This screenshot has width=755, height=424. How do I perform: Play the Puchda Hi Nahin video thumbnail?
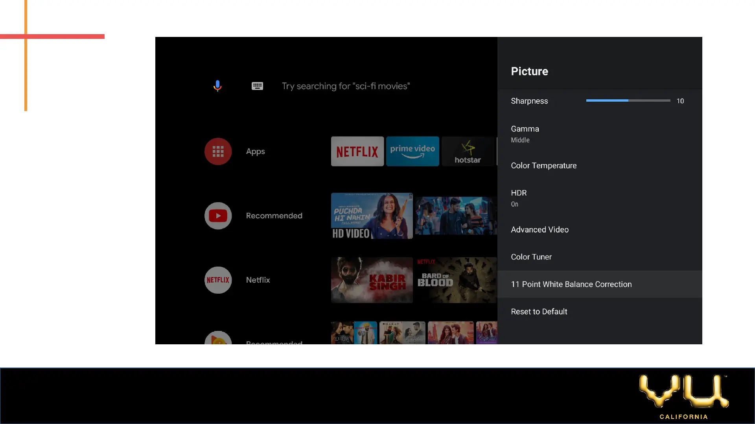pyautogui.click(x=372, y=216)
